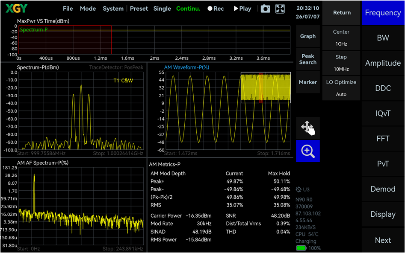
Task: Select the Frequency tab
Action: pos(383,13)
